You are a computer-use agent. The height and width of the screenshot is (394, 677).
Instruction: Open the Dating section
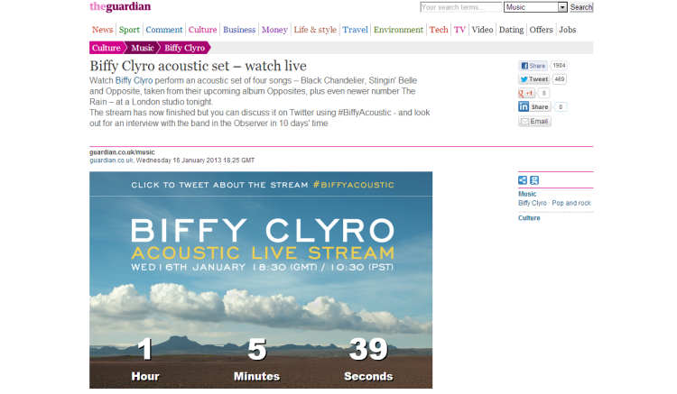pos(511,30)
